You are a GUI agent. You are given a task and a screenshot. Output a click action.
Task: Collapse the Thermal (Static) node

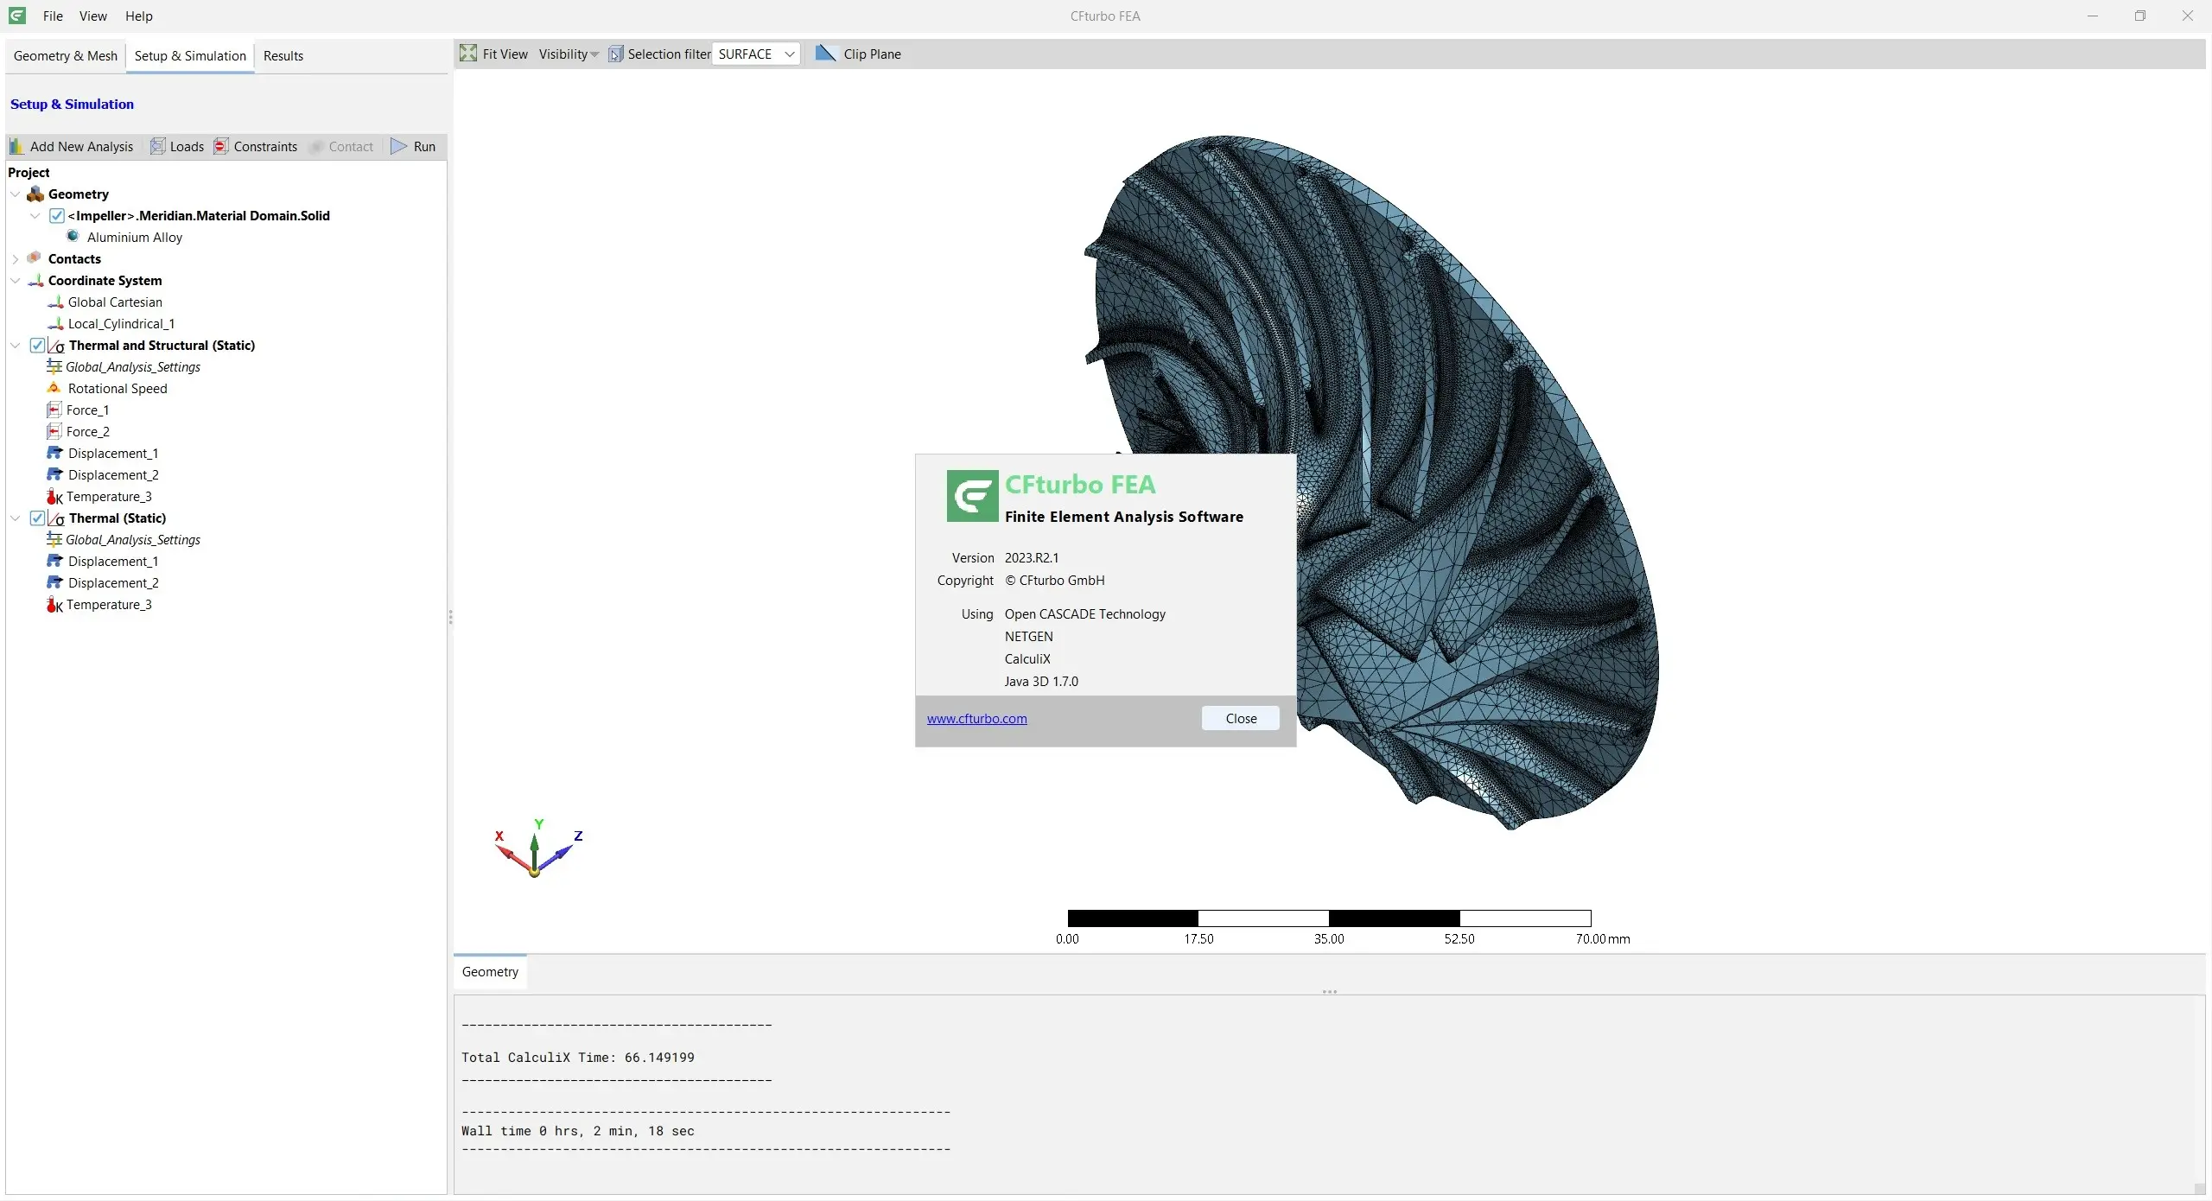pos(15,518)
